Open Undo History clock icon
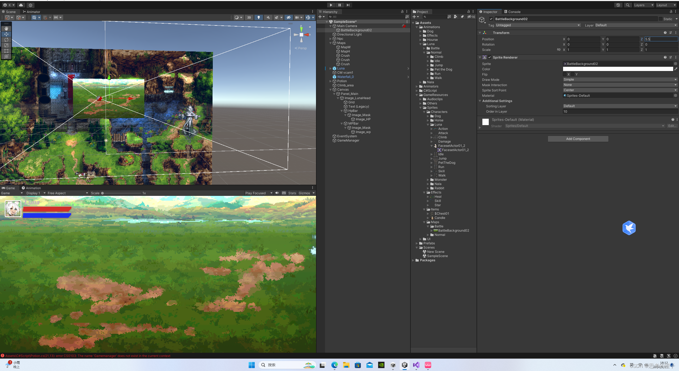 618,5
